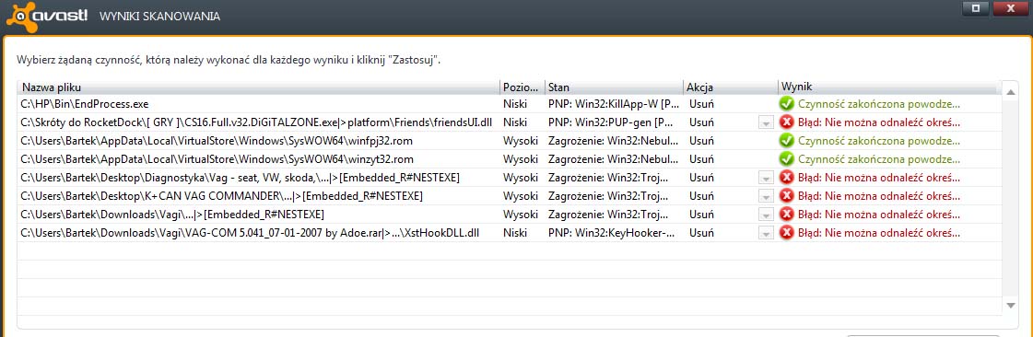Click red error icon for K+CAN VAG COMMANDER row
The width and height of the screenshot is (1033, 337).
tap(786, 195)
